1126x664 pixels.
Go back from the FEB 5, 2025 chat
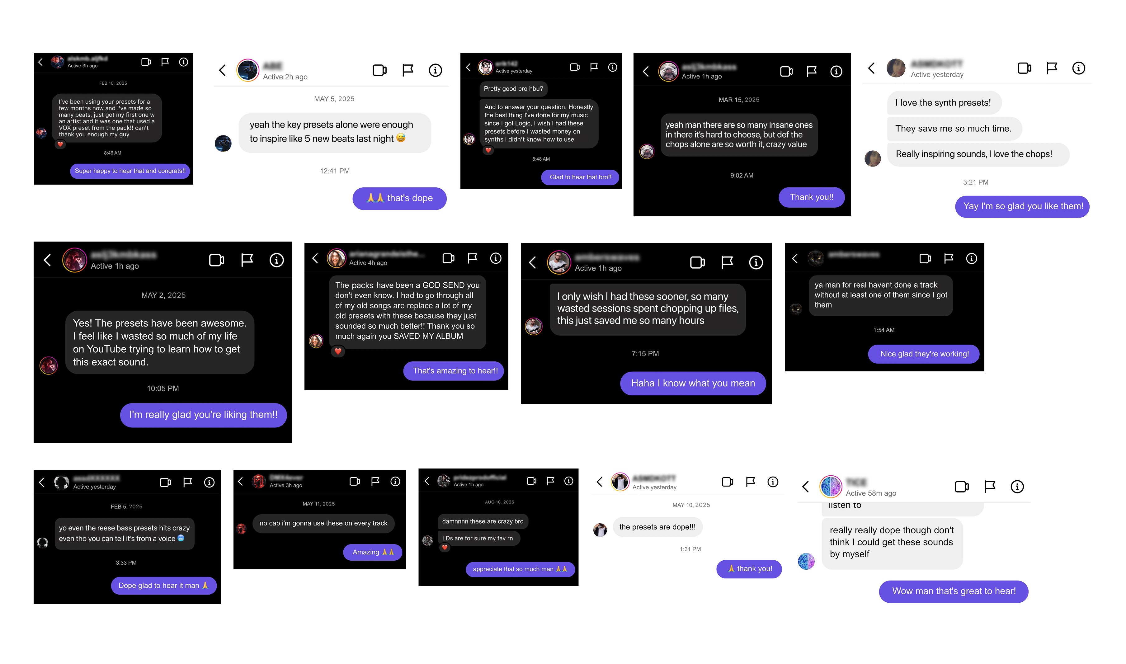[42, 482]
